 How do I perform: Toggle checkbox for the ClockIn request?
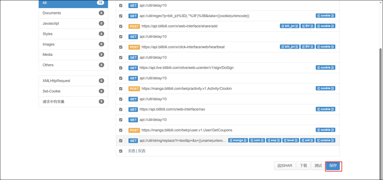(121, 89)
